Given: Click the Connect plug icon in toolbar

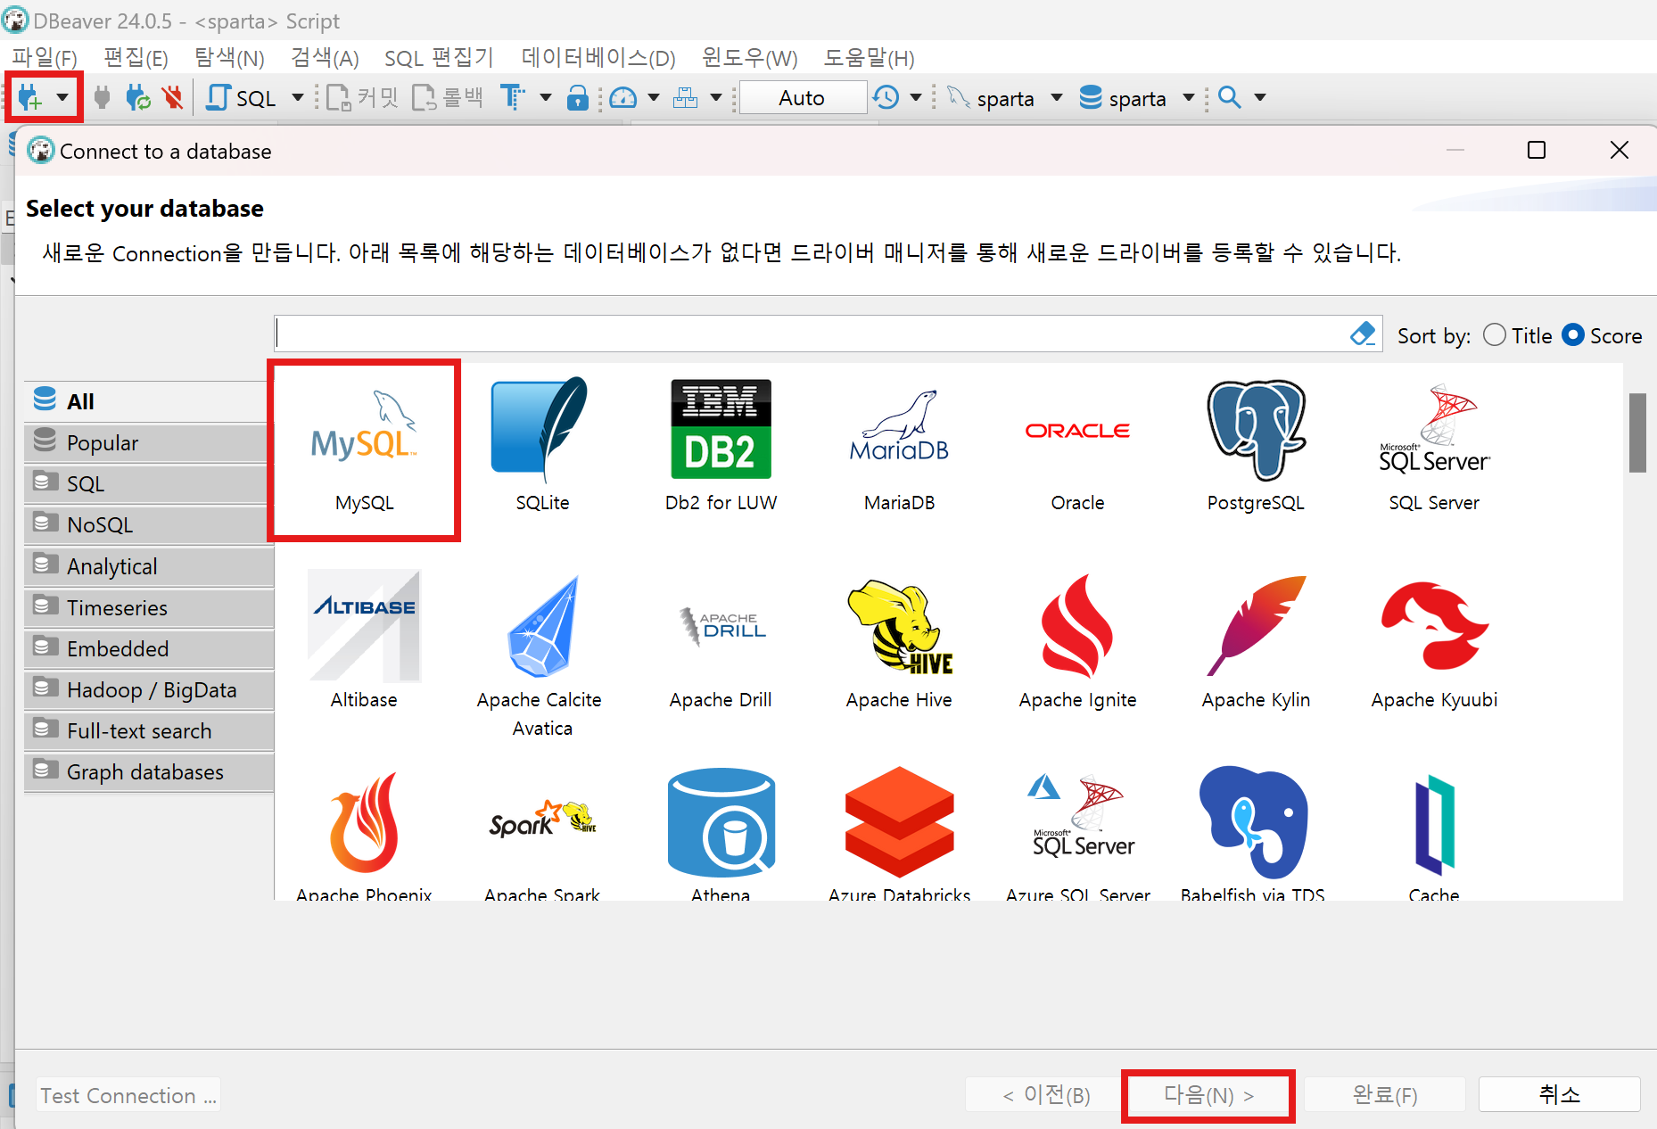Looking at the screenshot, I should coord(103,97).
